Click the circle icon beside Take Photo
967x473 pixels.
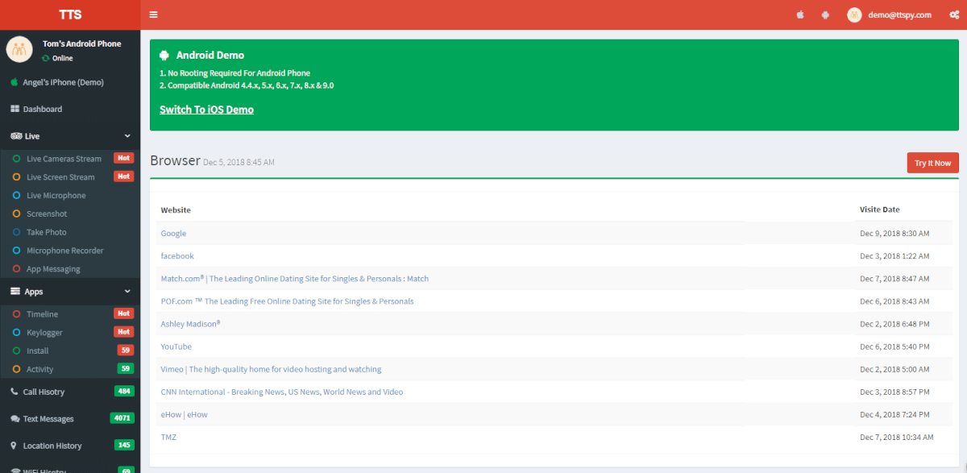tap(17, 232)
